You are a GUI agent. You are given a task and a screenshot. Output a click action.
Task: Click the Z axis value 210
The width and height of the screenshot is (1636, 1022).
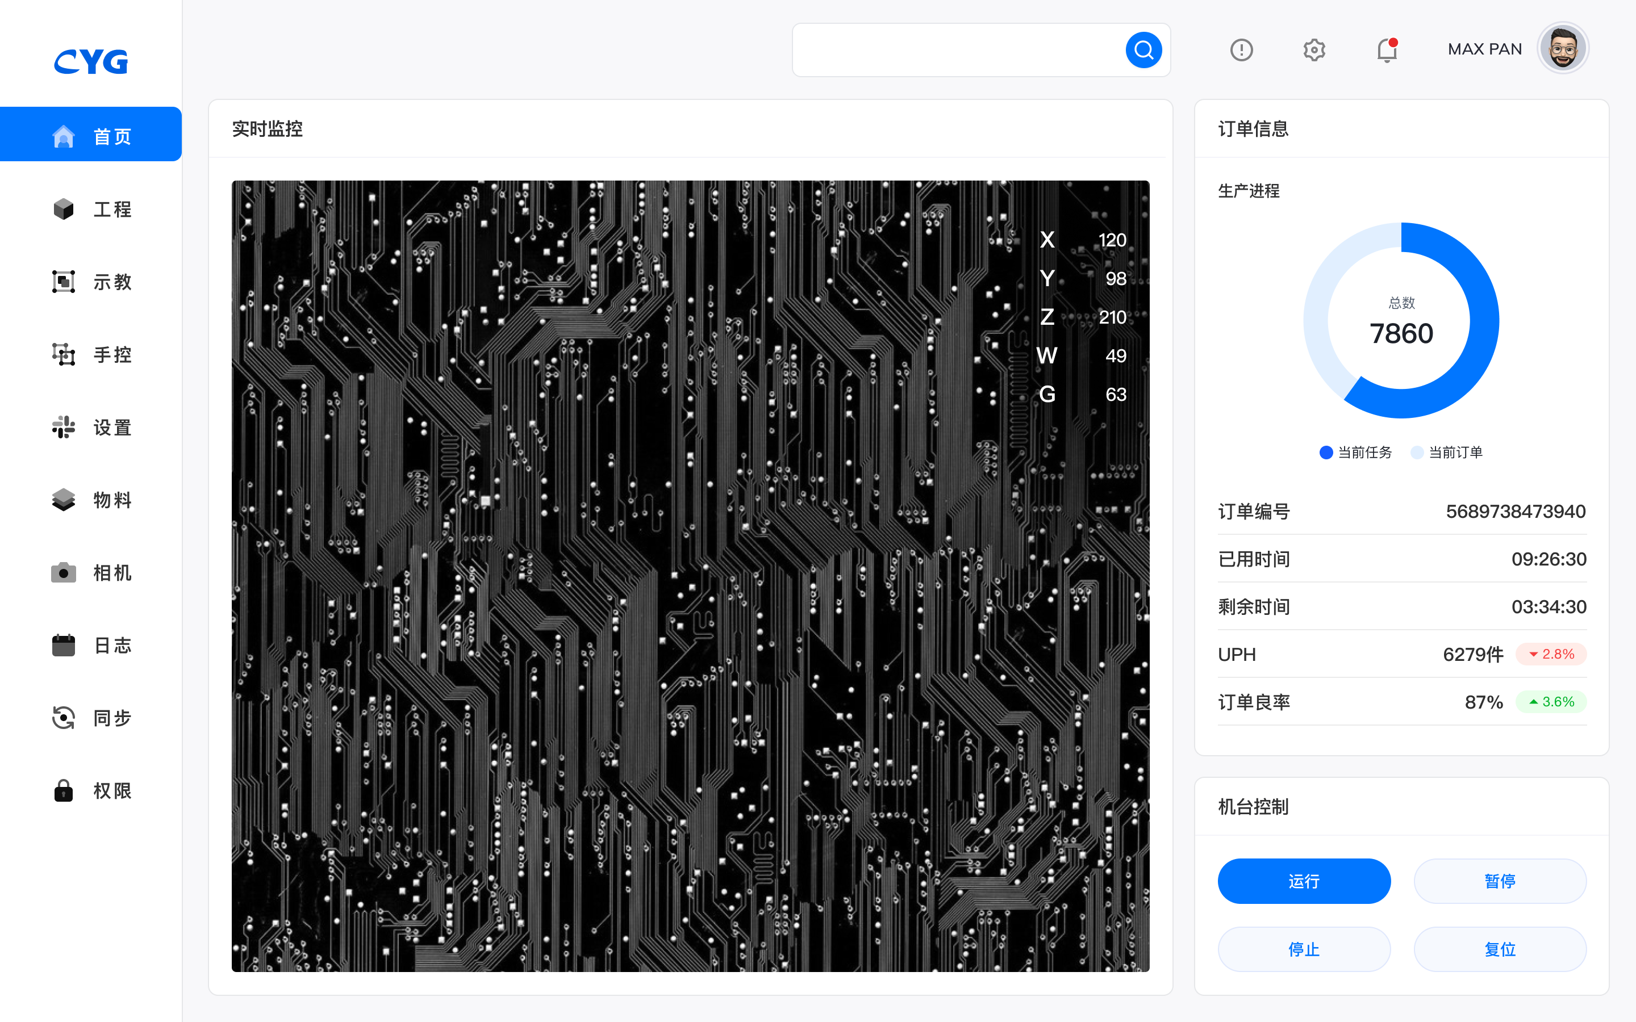pos(1112,317)
